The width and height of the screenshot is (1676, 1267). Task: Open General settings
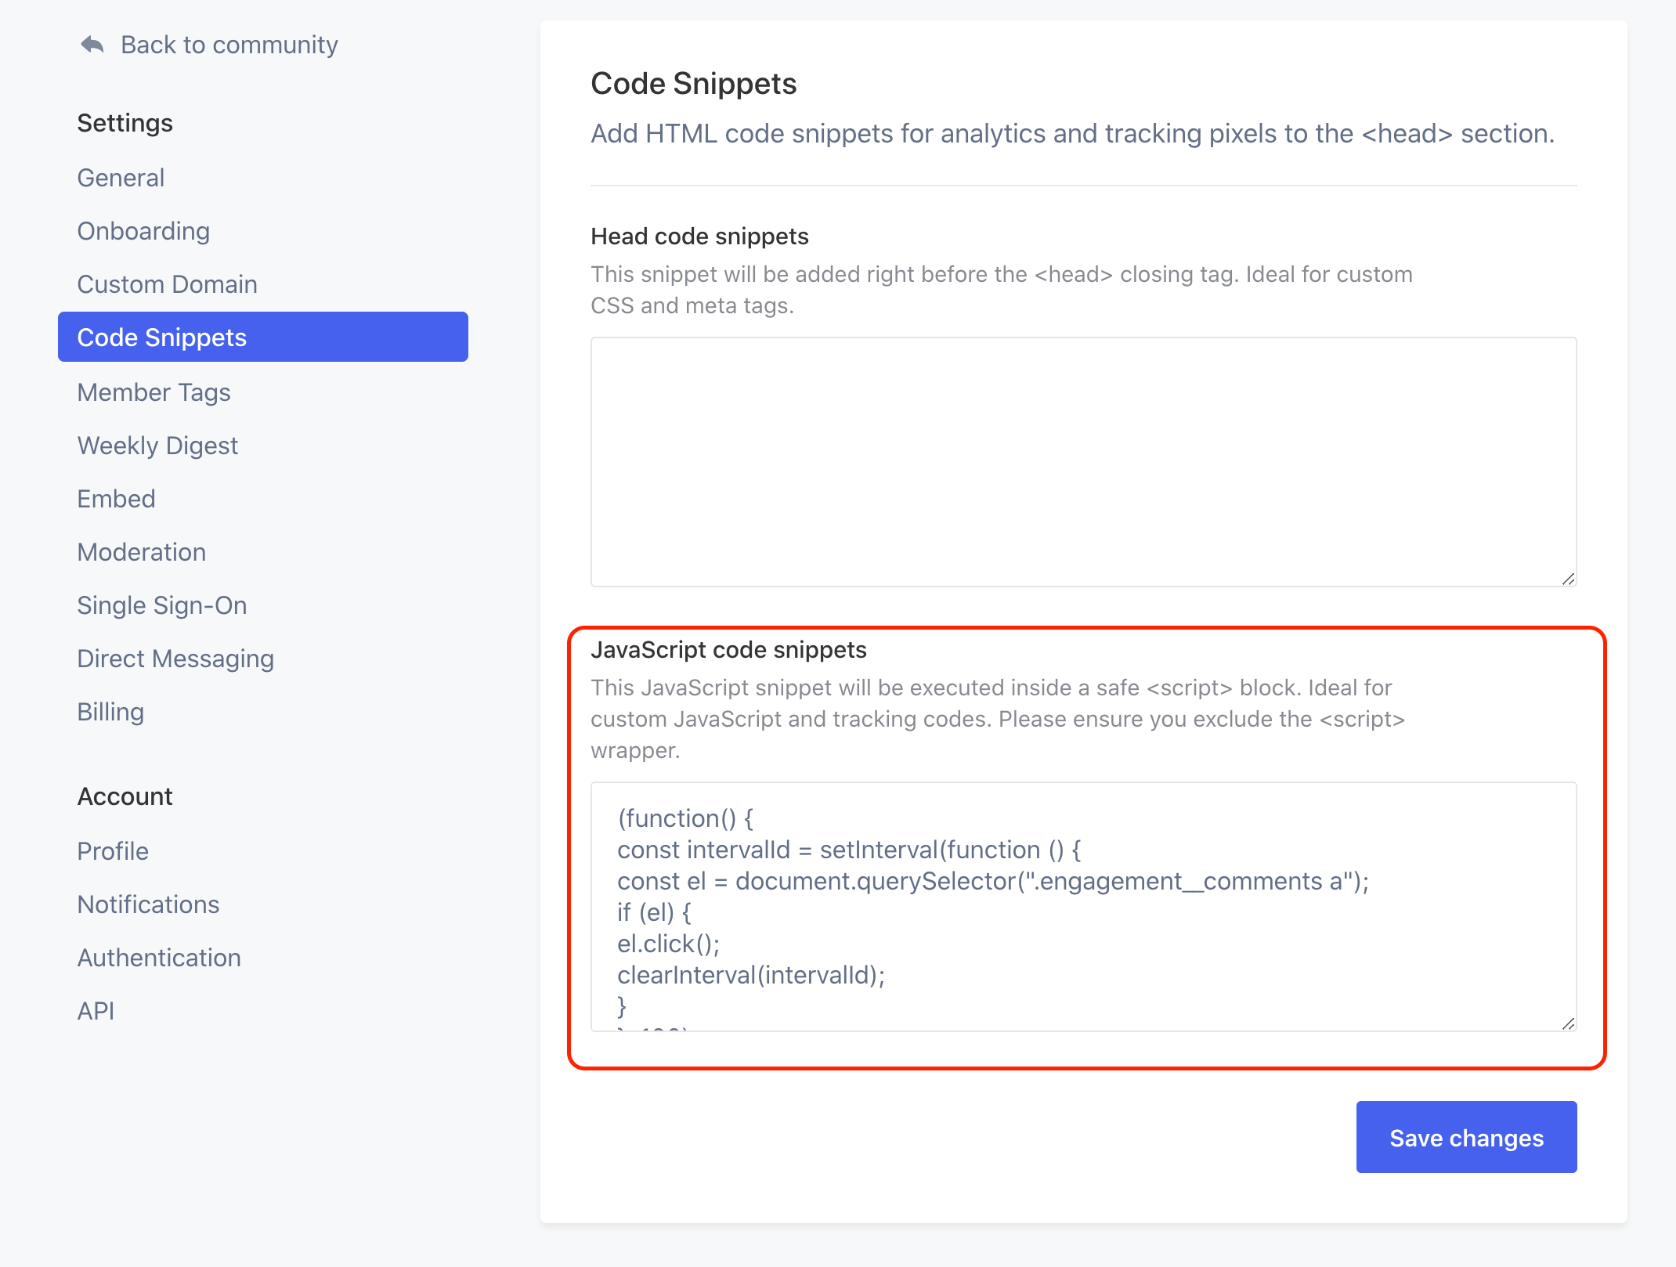[x=121, y=178]
